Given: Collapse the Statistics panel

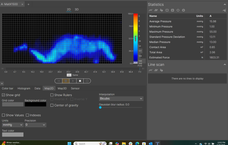Looking at the screenshot, I should (x=225, y=5).
